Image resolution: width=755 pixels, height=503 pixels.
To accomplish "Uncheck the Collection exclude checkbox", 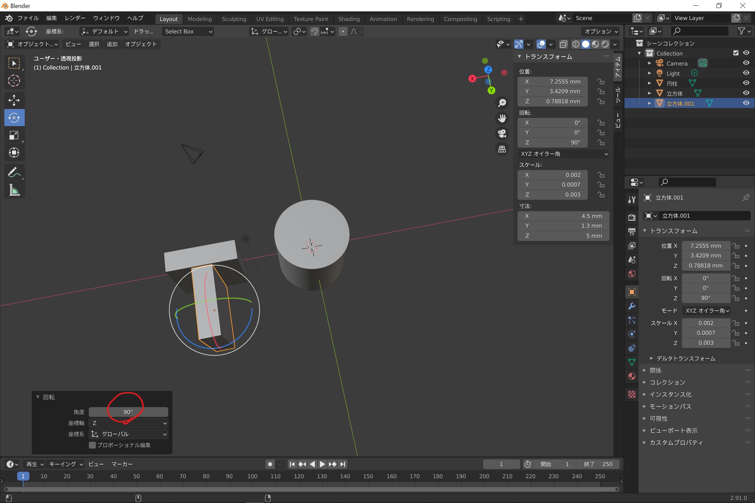I will [x=736, y=53].
